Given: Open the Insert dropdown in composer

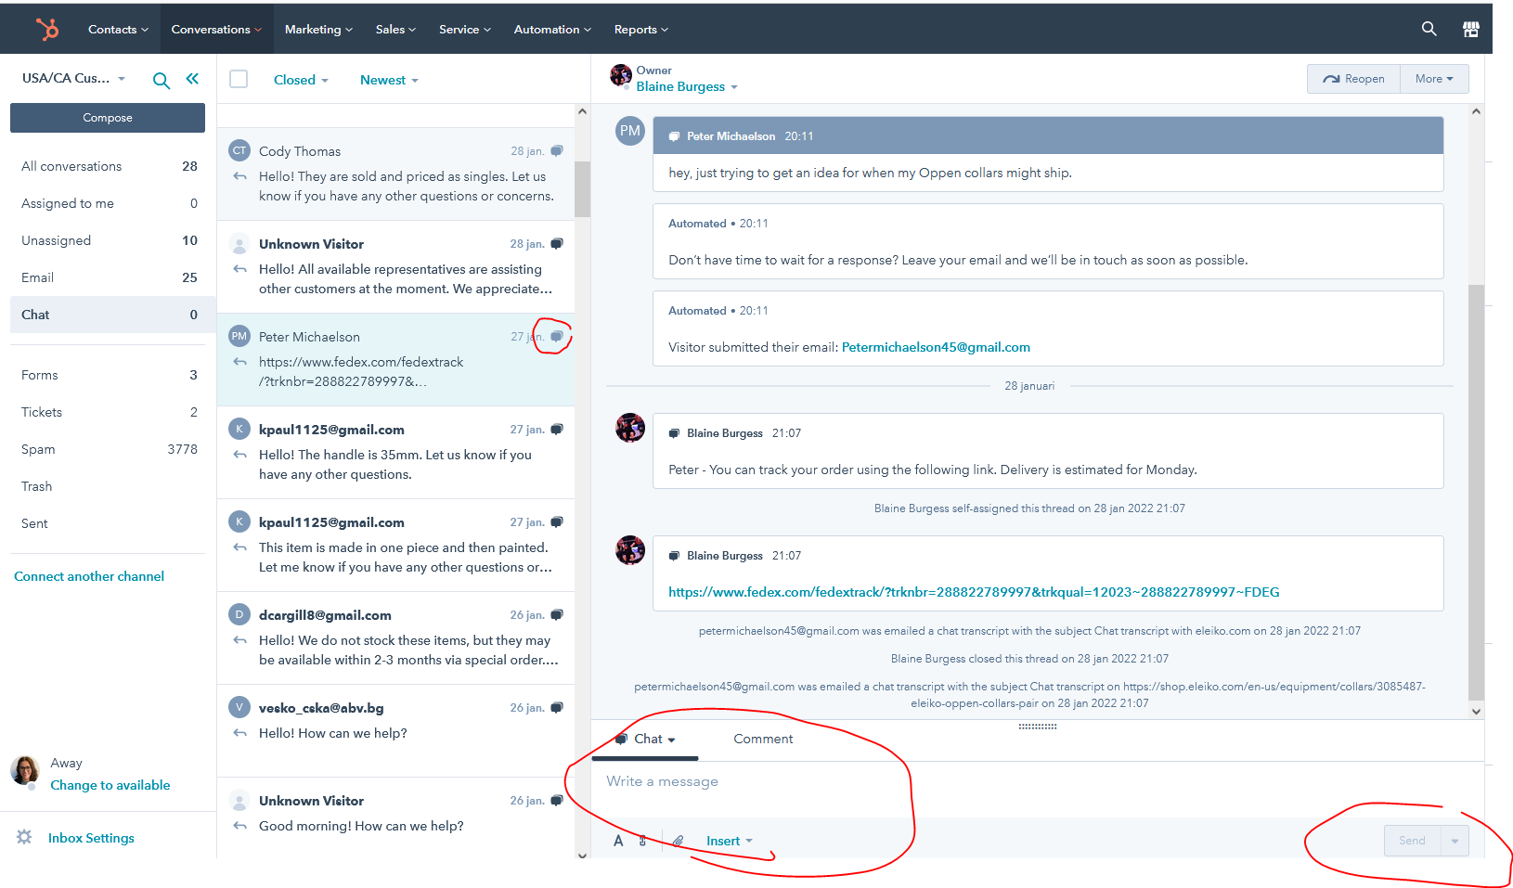Looking at the screenshot, I should 729,841.
